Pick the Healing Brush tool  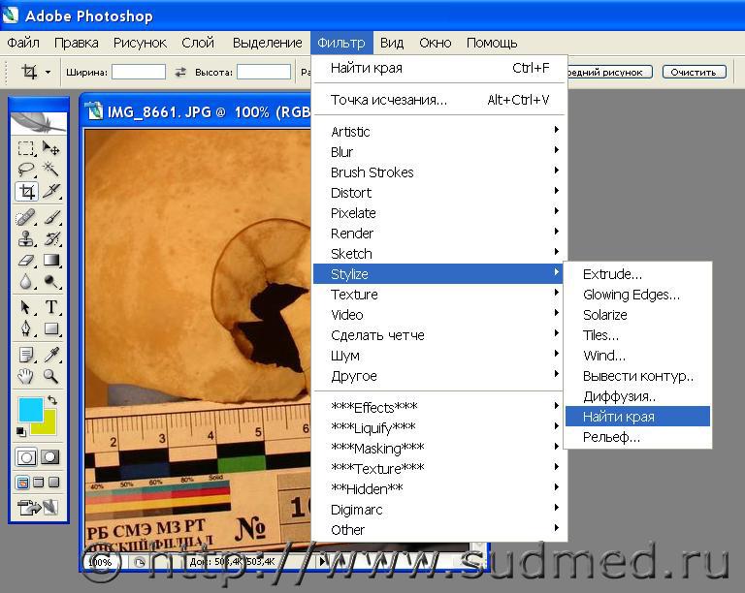[26, 217]
